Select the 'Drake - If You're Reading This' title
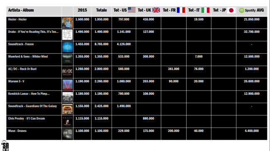Image resolution: width=270 pixels, height=151 pixels. [33, 32]
